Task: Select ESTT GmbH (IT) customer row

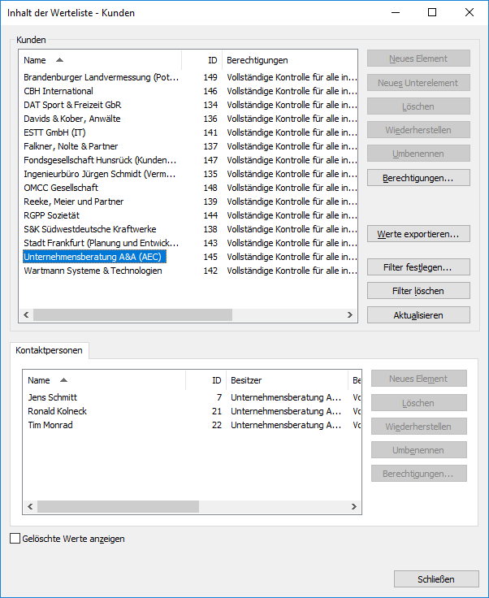Action: point(54,132)
